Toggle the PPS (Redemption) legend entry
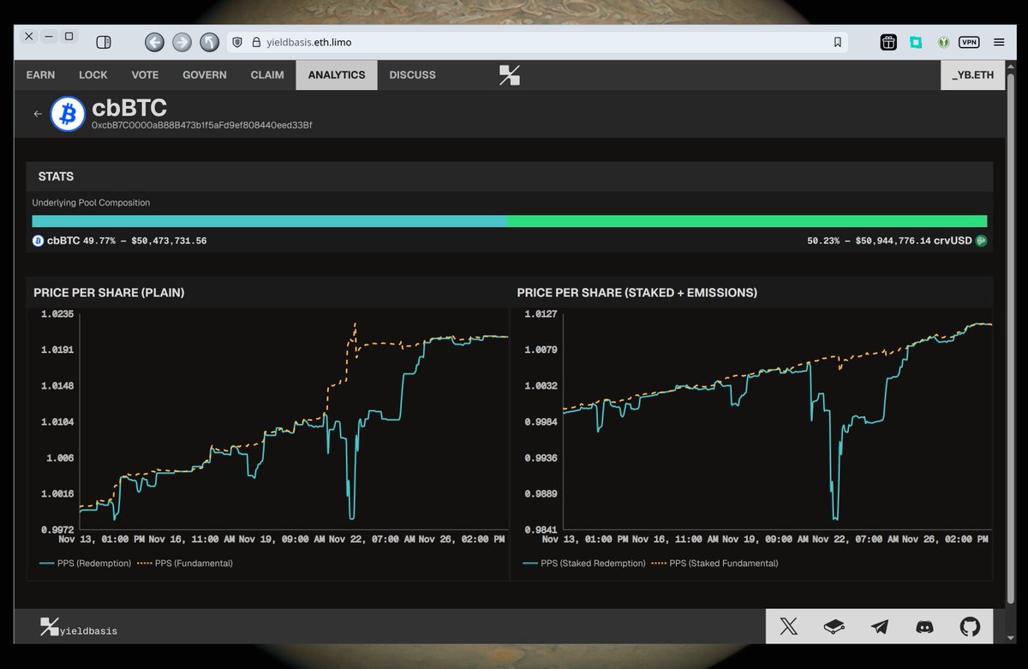 click(x=86, y=564)
